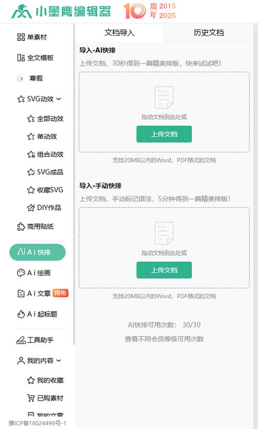The width and height of the screenshot is (258, 429).
Task: Click the 收藏SVG star icon
Action: point(31,190)
